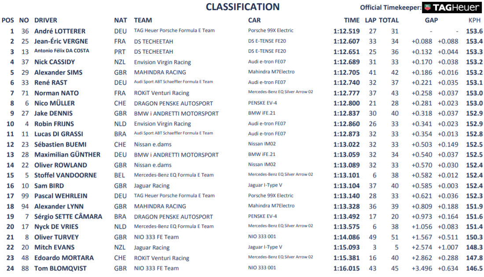Click Edoardo MORTARA's ROKiT Venturi Racing team
Image resolution: width=484 pixels, height=277 pixels.
(x=161, y=258)
